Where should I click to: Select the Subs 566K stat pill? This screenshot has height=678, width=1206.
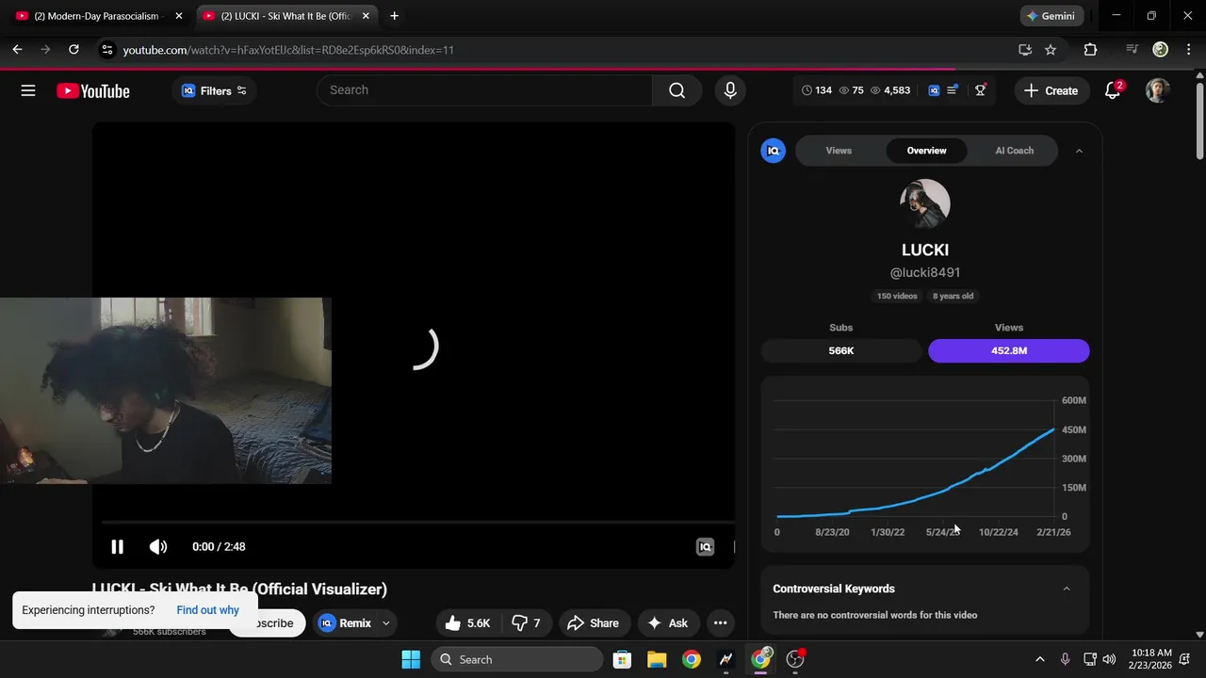(x=841, y=350)
